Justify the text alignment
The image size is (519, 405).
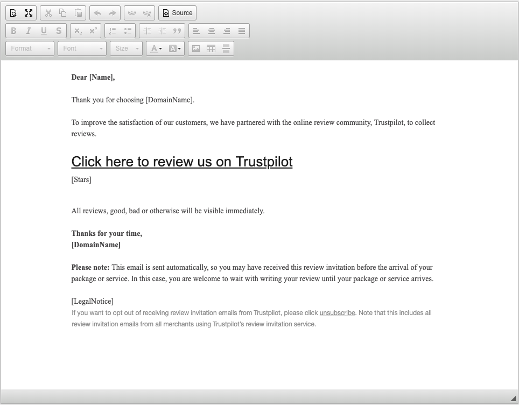coord(242,31)
